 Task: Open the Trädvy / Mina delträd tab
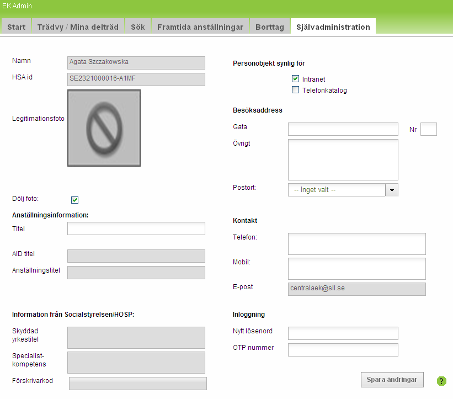coord(78,27)
